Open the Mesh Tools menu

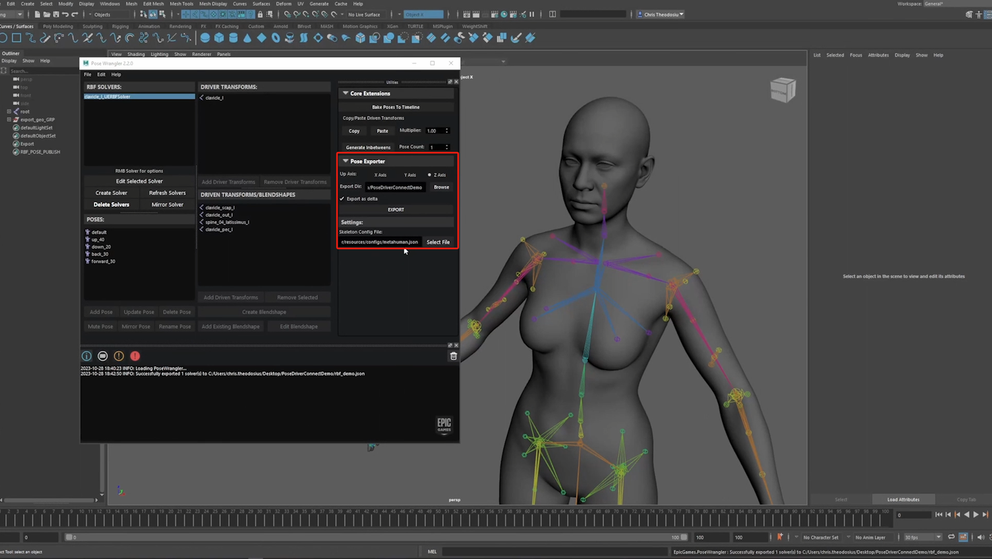(x=180, y=3)
